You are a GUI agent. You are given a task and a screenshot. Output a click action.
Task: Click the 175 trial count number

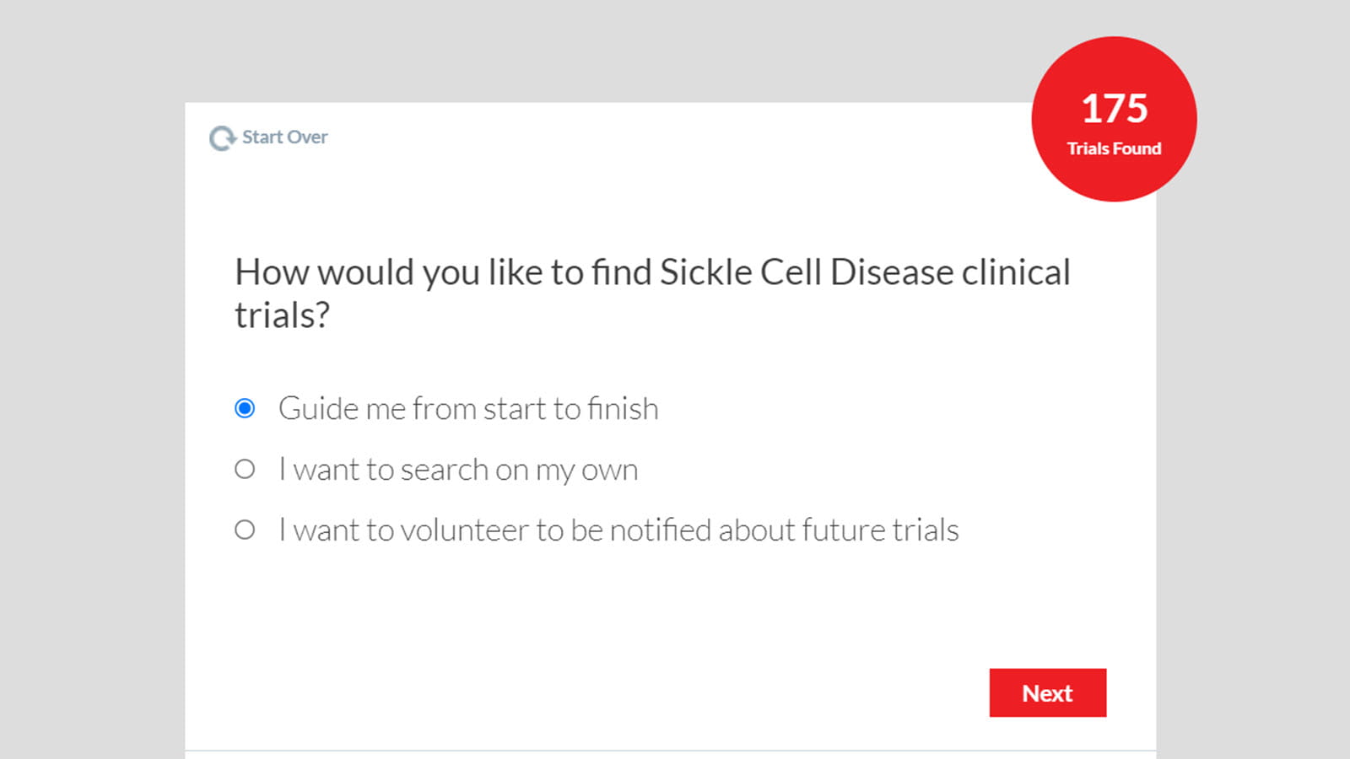coord(1114,107)
